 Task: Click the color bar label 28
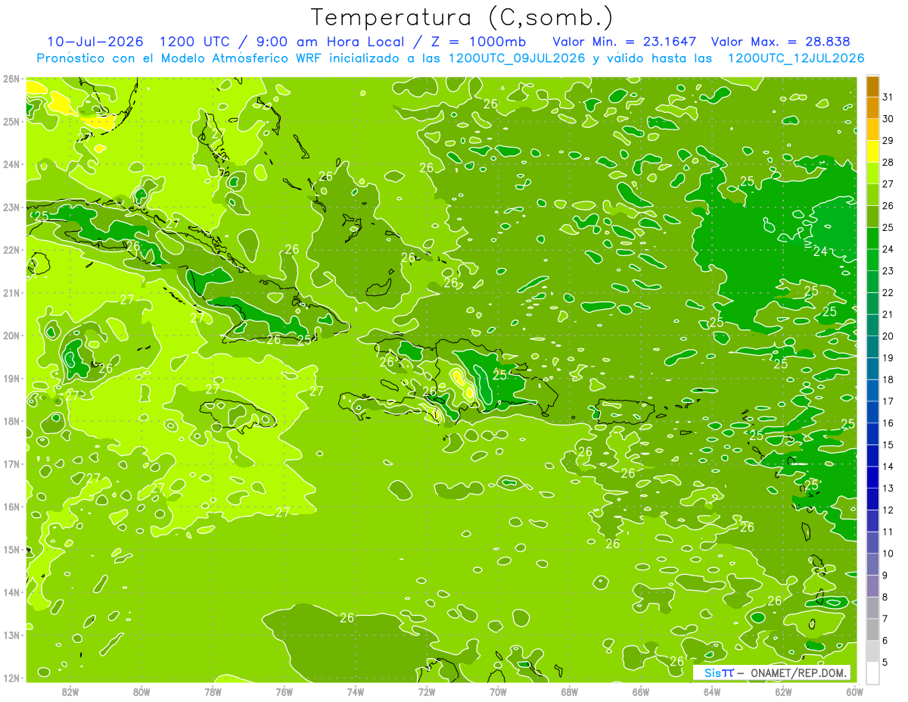point(888,162)
